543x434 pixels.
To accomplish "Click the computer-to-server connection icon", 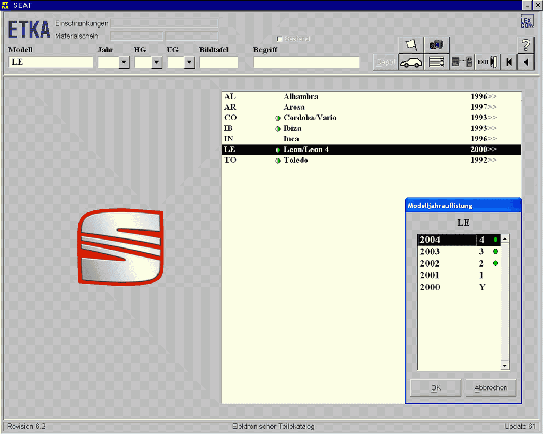I will coord(462,63).
